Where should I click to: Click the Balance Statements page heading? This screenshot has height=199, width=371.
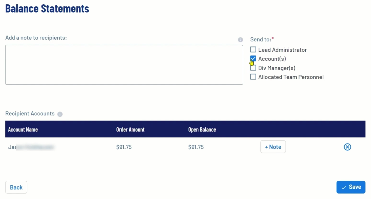(x=47, y=8)
